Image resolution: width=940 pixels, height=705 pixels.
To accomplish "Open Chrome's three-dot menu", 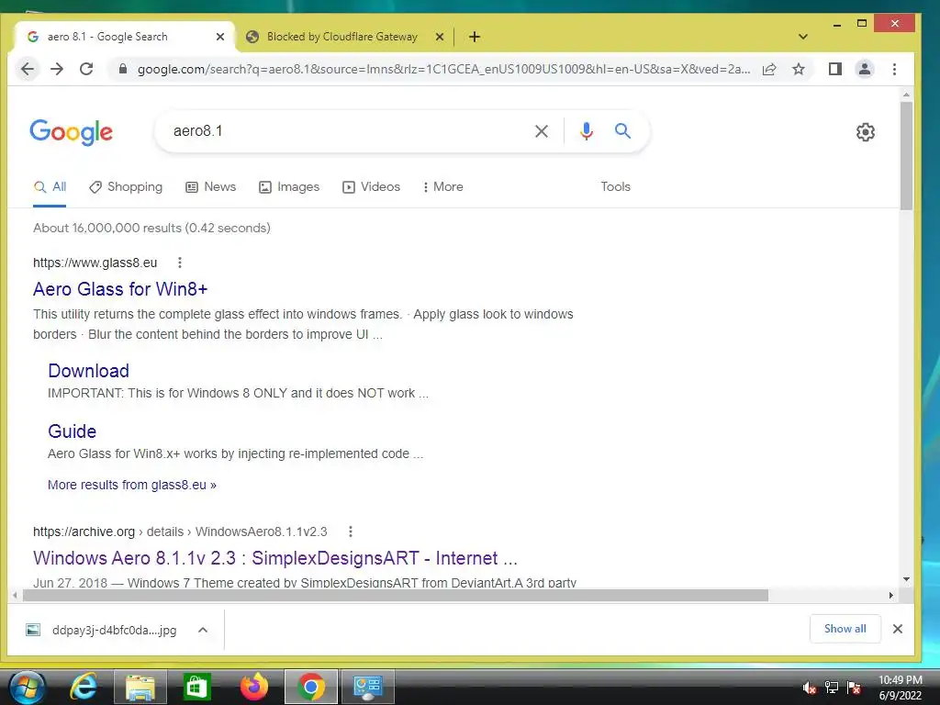I will pos(894,69).
